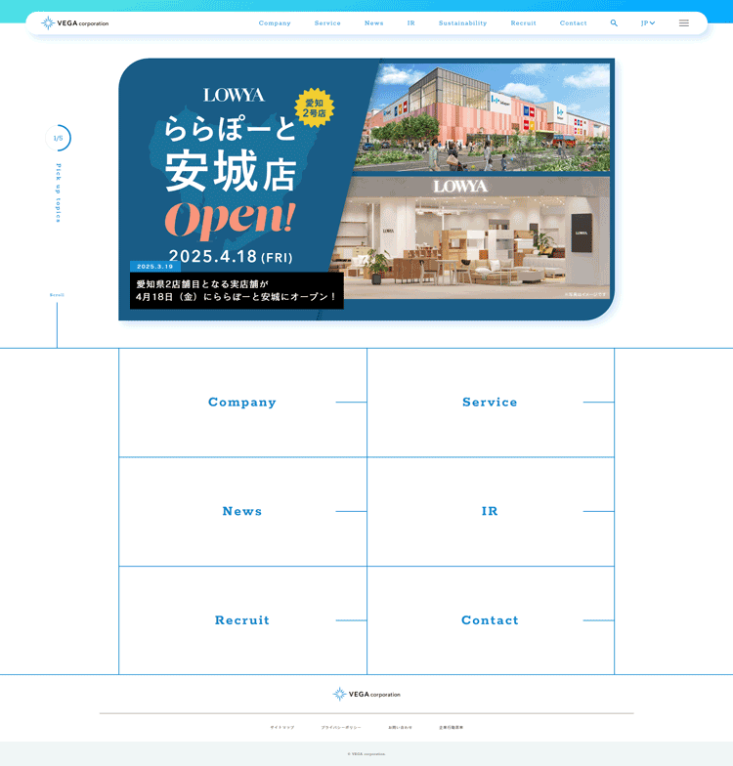Expand the JP language dropdown
Screen dimensions: 733x766
(x=647, y=23)
